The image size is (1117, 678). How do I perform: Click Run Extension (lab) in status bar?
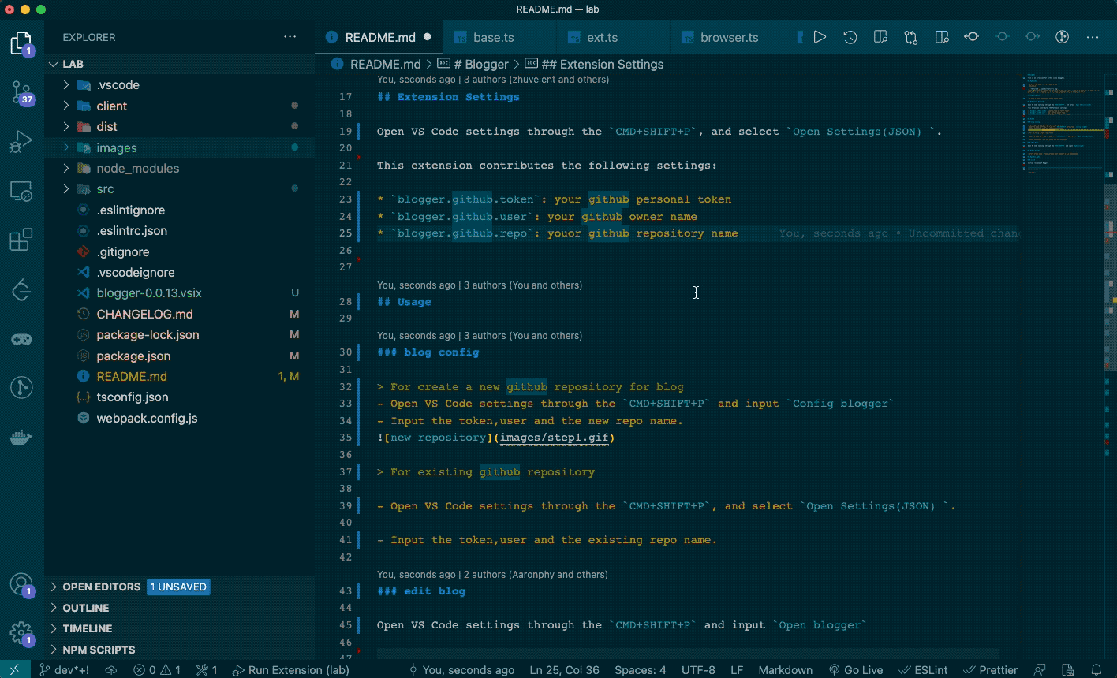pyautogui.click(x=290, y=670)
